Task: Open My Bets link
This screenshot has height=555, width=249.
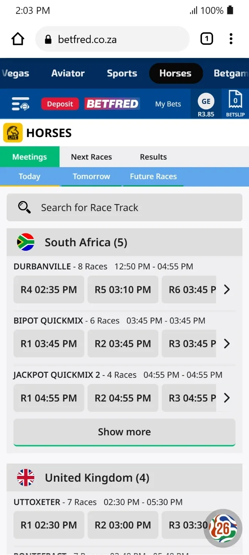Action: click(168, 104)
